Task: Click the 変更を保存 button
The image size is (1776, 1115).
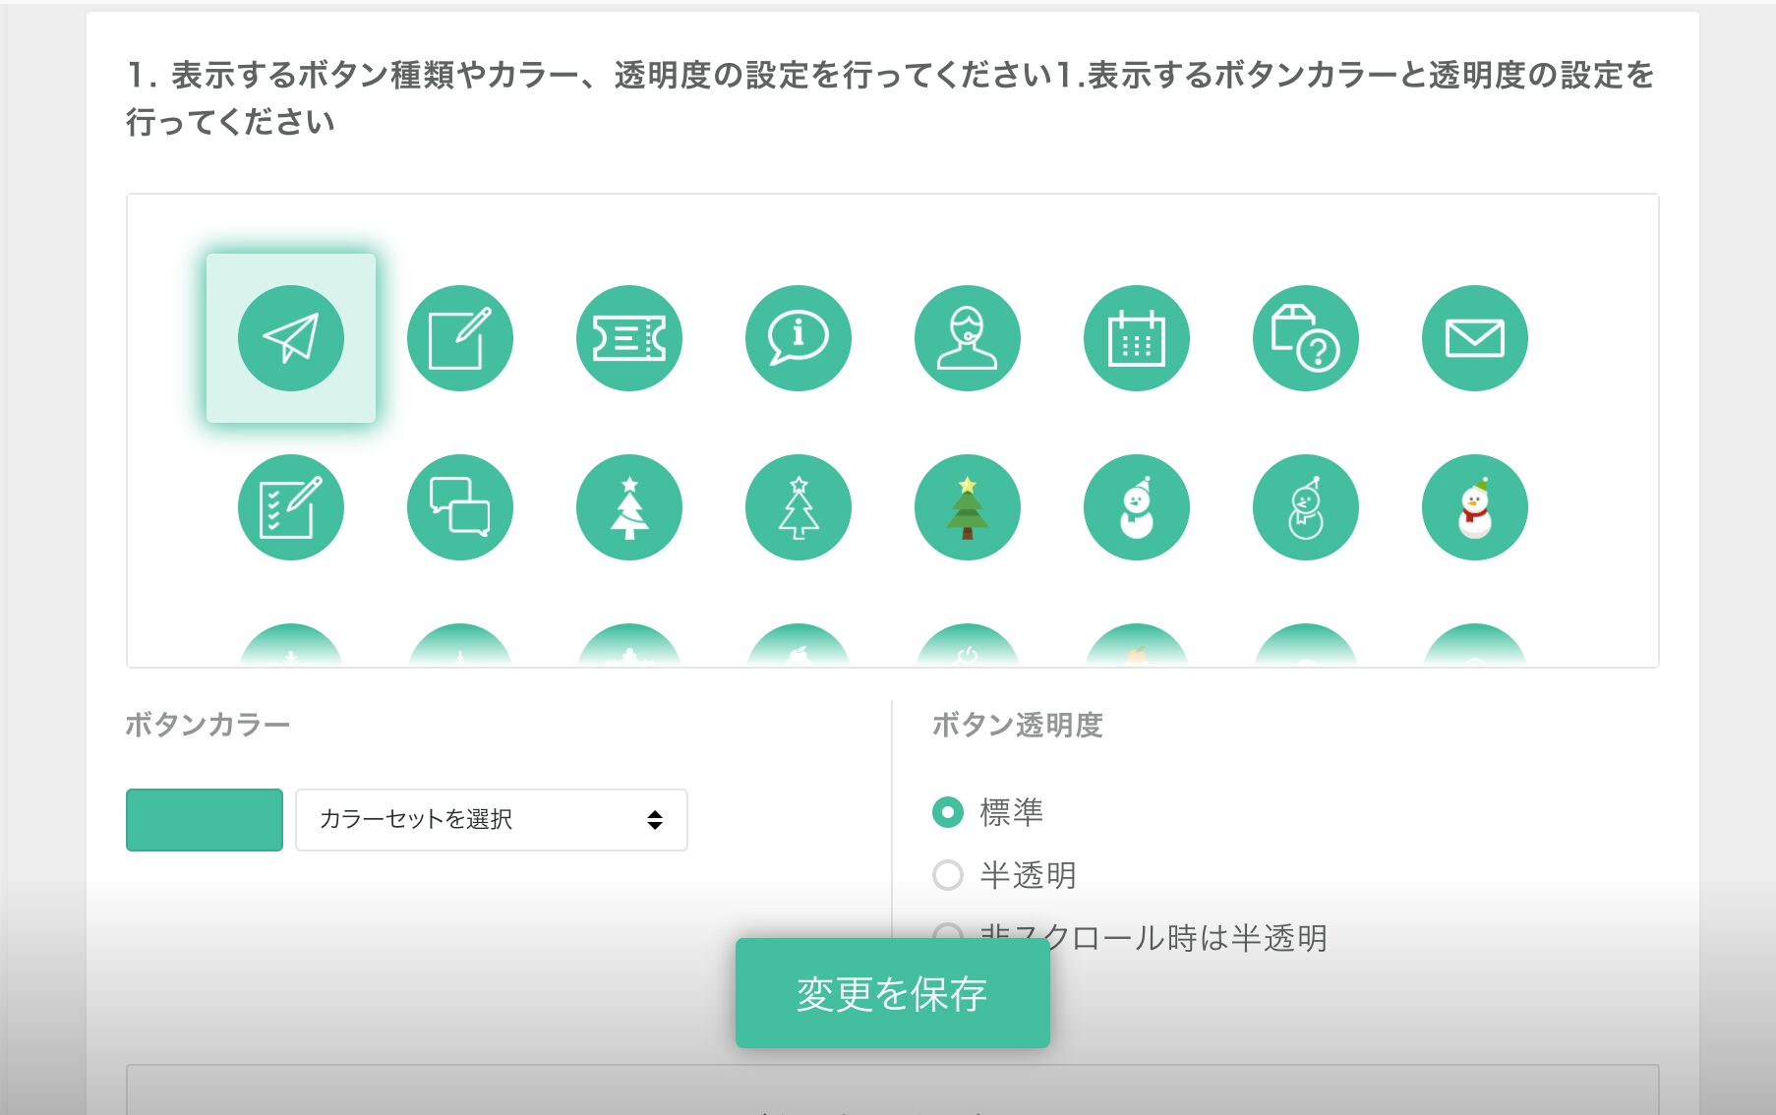Action: point(892,993)
